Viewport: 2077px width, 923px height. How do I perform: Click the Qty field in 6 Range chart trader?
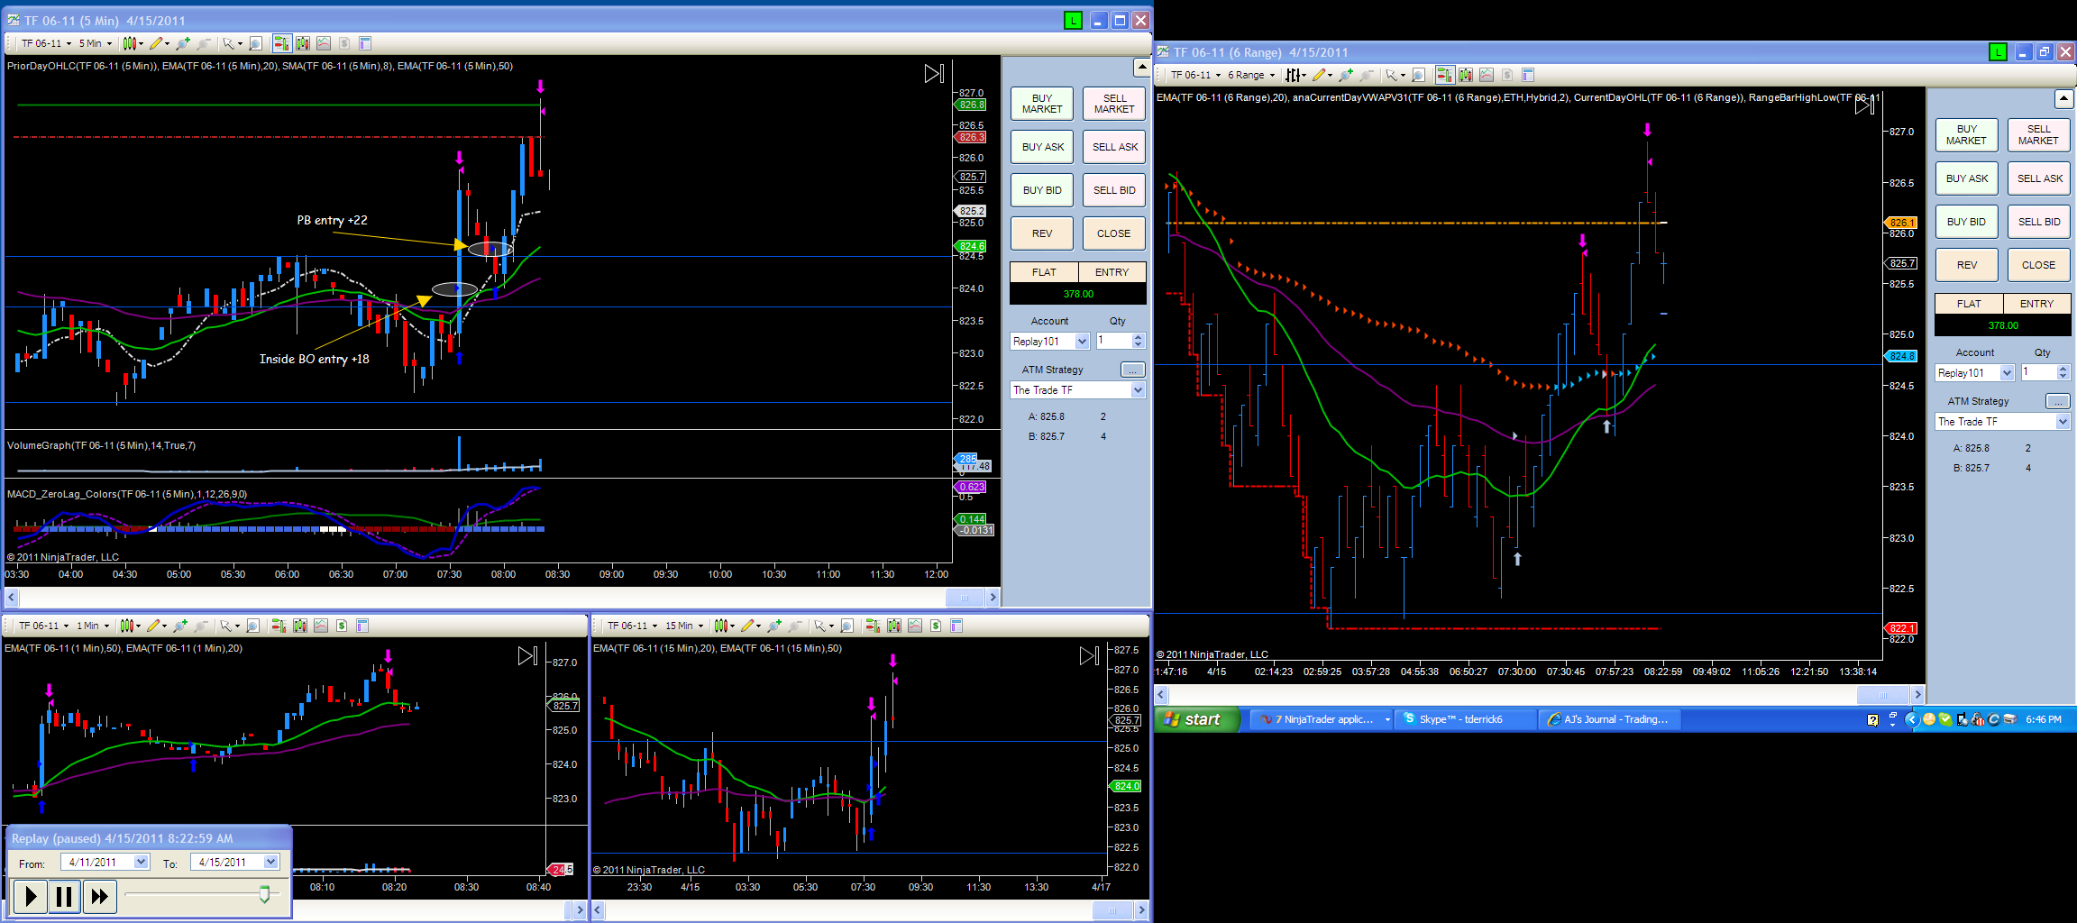[2037, 372]
